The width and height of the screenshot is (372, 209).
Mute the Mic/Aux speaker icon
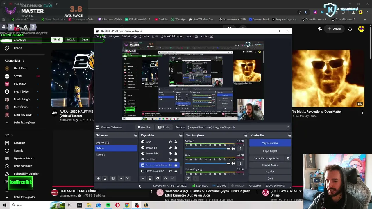233,149
